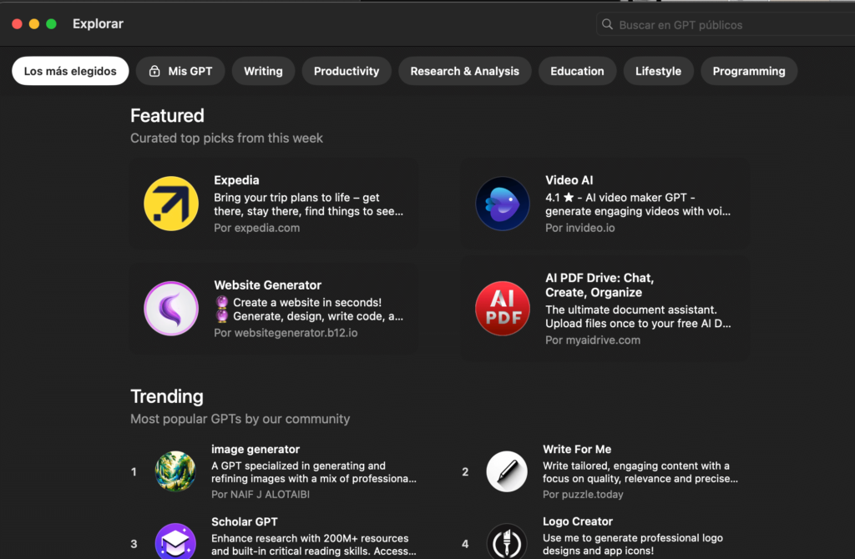Click the Write For Me description text
The width and height of the screenshot is (855, 559).
click(640, 472)
